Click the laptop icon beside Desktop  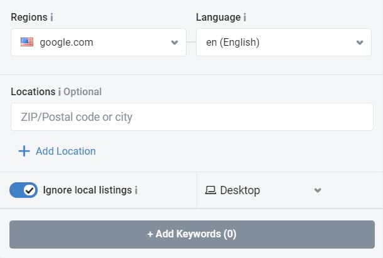211,190
